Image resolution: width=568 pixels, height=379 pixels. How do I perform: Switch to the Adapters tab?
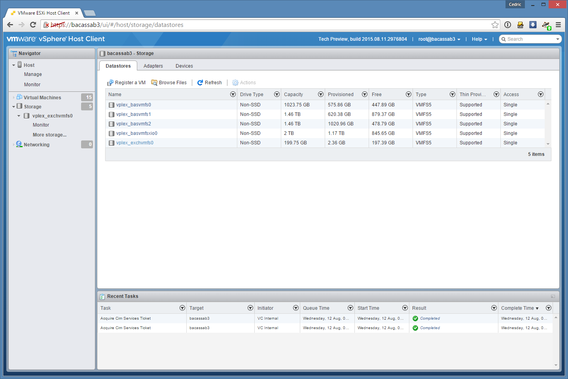[153, 66]
